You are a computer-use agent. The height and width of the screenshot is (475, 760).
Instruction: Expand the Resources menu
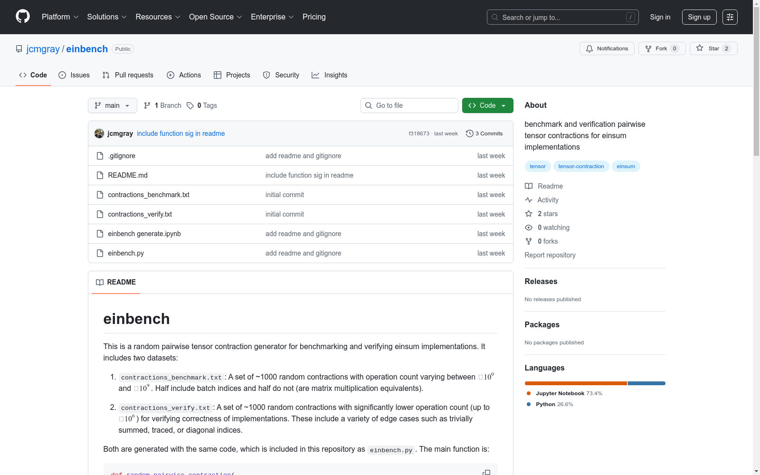click(158, 17)
